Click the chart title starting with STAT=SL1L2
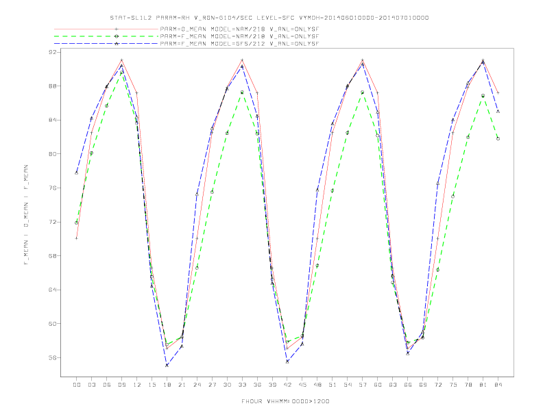 click(x=269, y=18)
